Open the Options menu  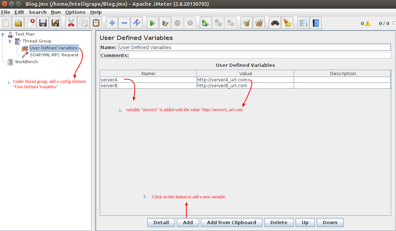[x=75, y=12]
